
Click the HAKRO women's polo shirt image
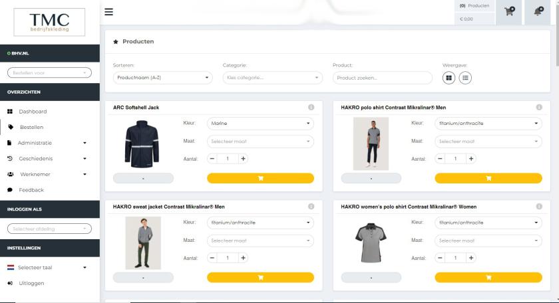(371, 243)
